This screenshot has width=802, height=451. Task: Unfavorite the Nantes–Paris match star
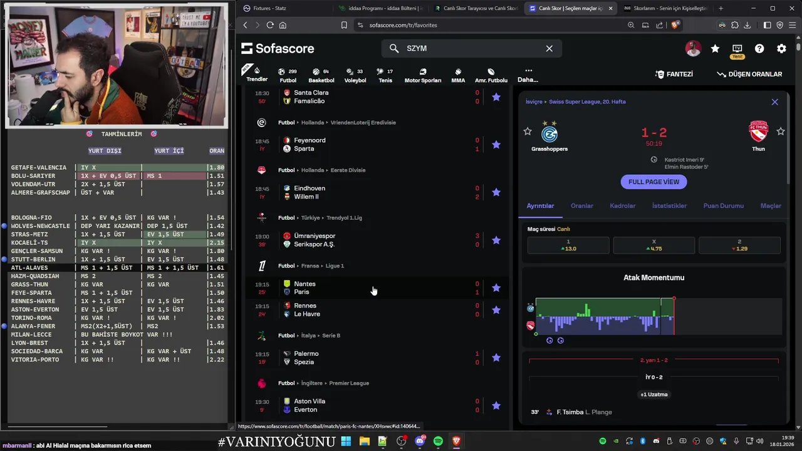496,288
